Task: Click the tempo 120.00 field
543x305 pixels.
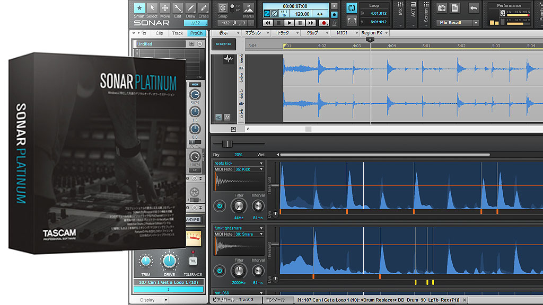Action: click(302, 14)
